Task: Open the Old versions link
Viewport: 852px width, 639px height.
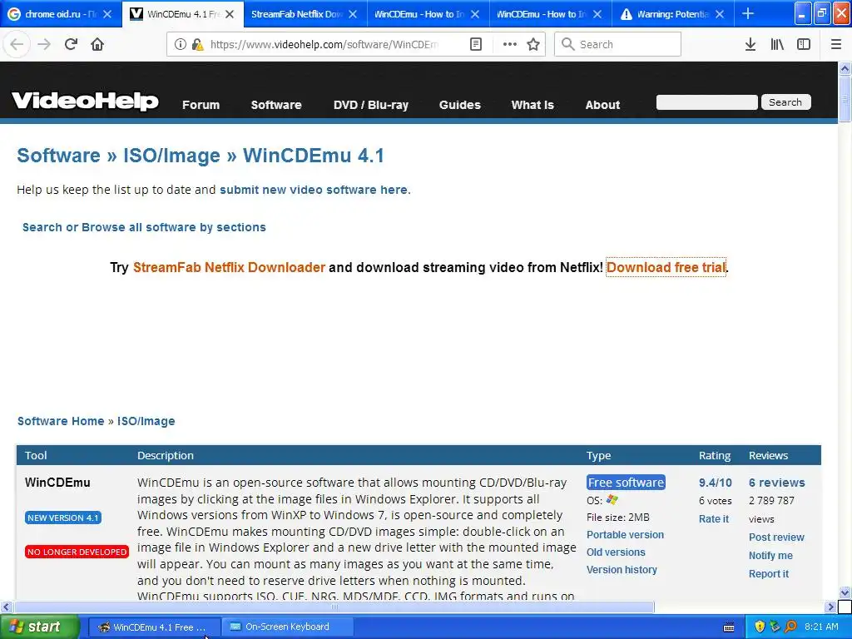Action: (x=616, y=552)
